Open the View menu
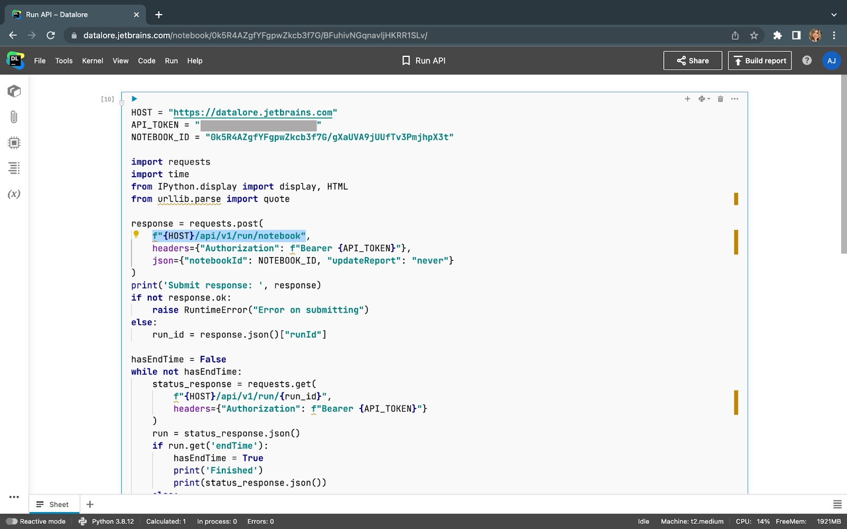847x529 pixels. (x=121, y=61)
